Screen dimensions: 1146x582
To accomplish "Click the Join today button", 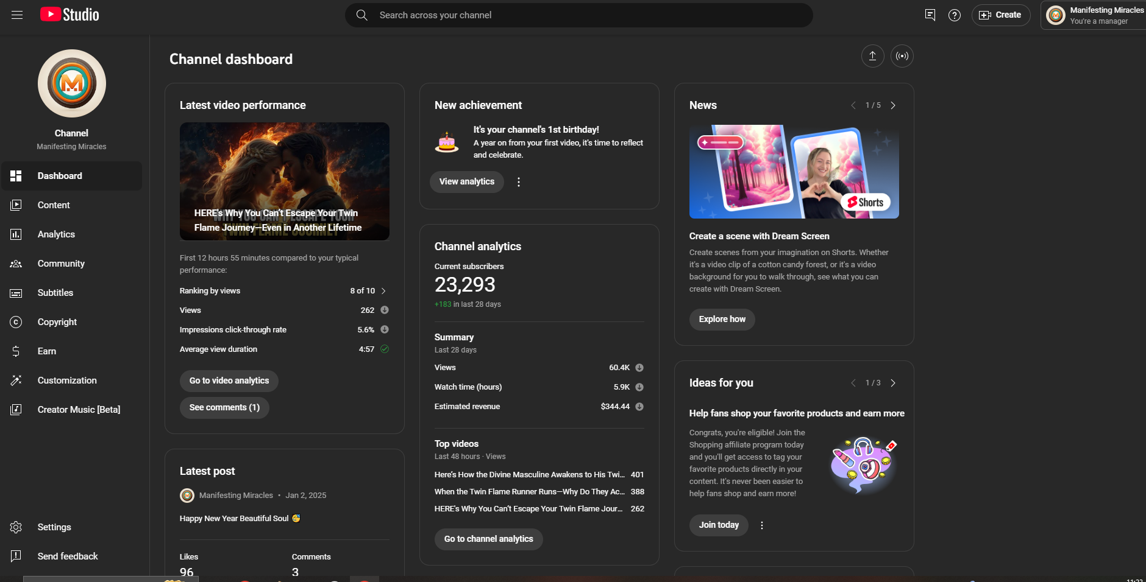I will 719,525.
